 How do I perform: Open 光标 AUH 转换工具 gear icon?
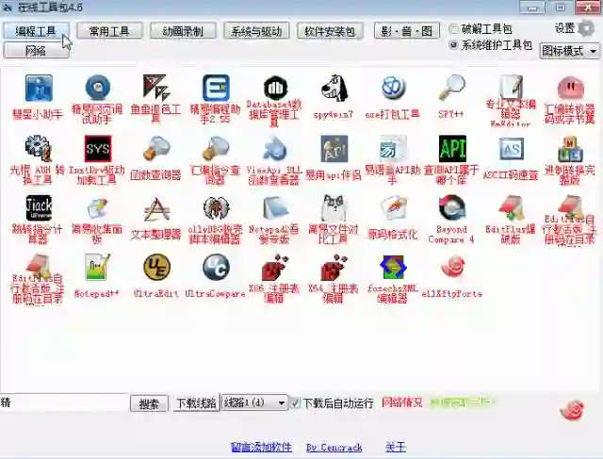tap(39, 149)
